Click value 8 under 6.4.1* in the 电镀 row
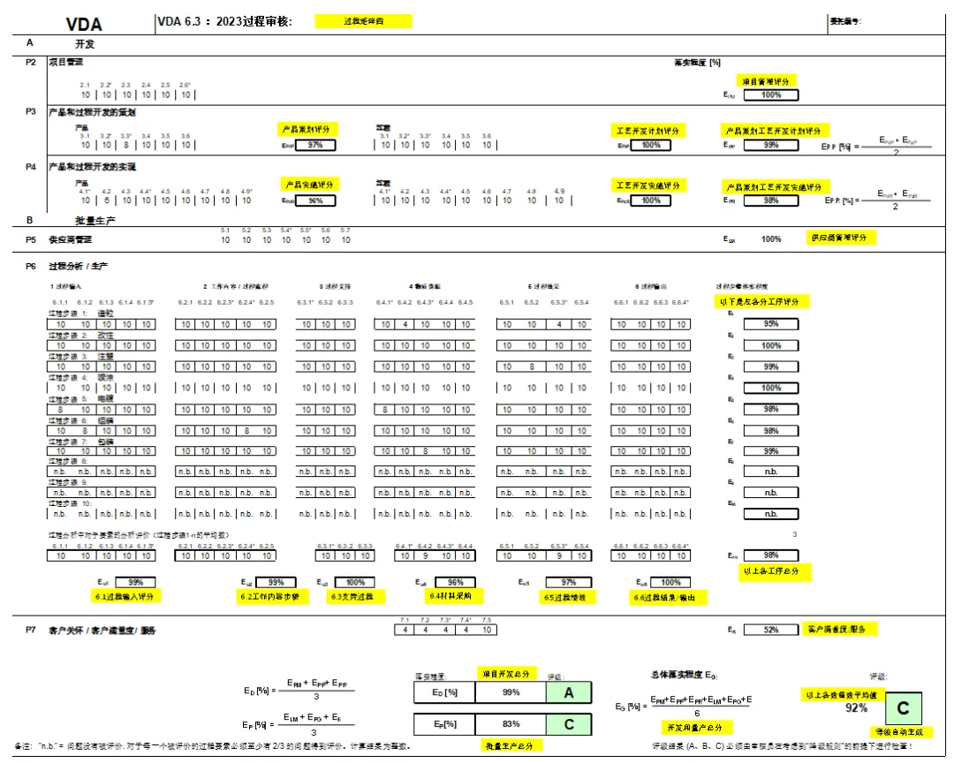 (x=384, y=410)
